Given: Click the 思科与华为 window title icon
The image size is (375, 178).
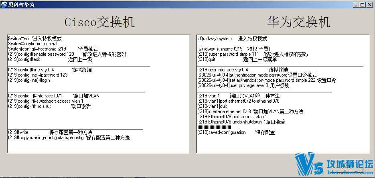Looking at the screenshot, I should (4, 4).
